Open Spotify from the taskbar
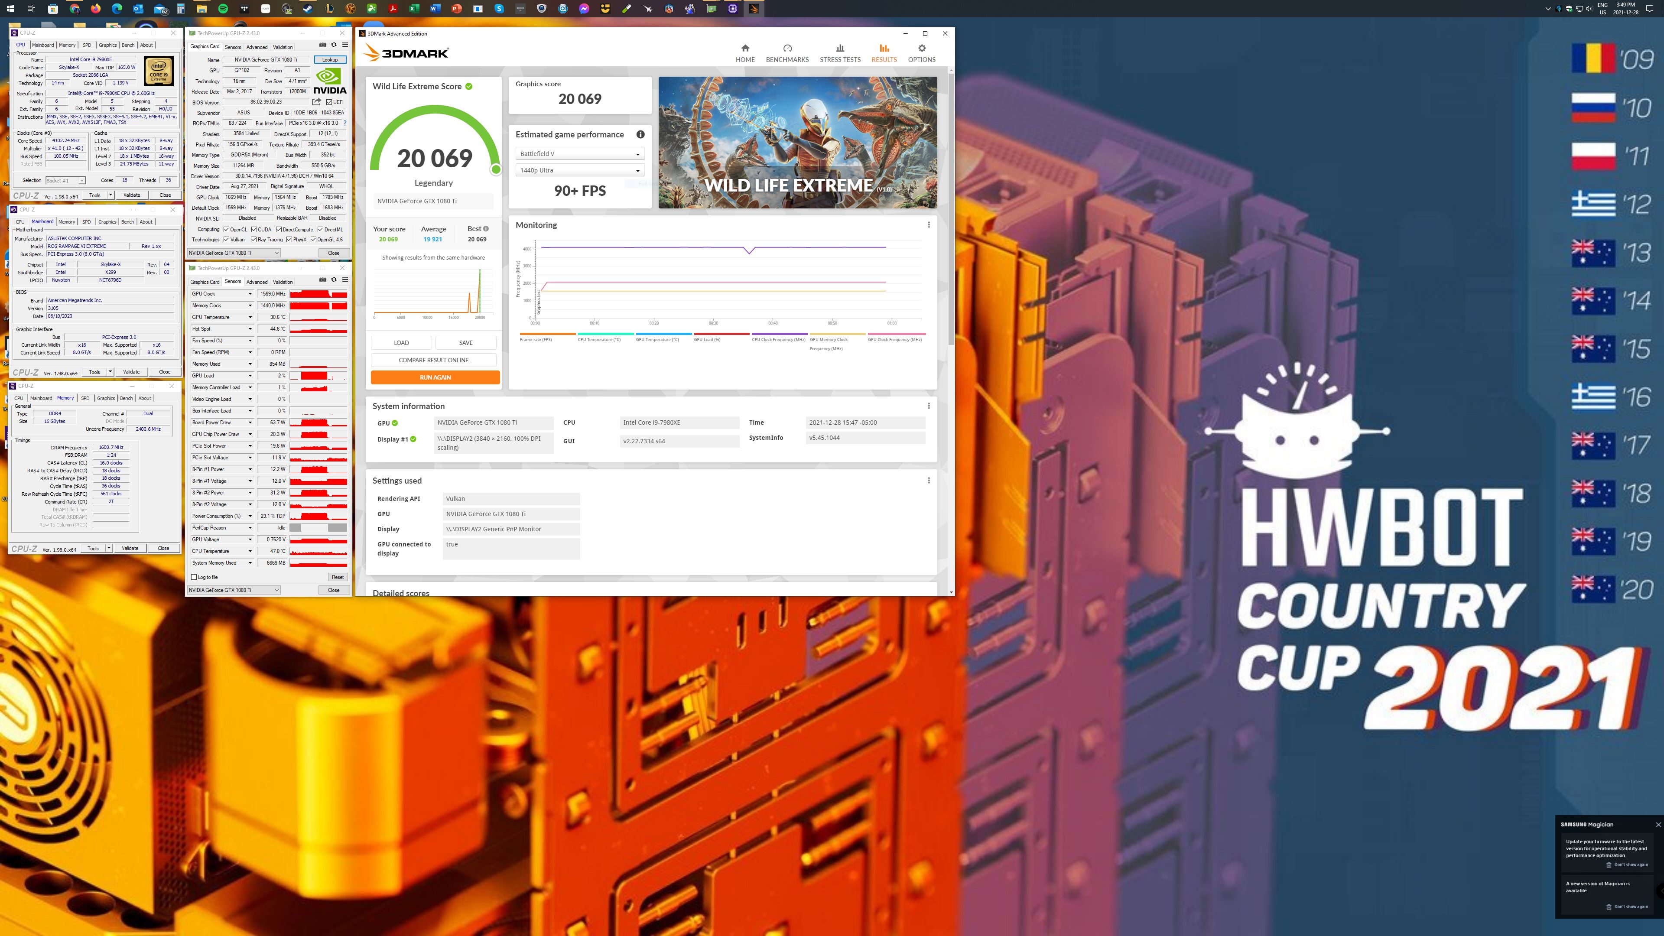The width and height of the screenshot is (1664, 936). coord(223,8)
